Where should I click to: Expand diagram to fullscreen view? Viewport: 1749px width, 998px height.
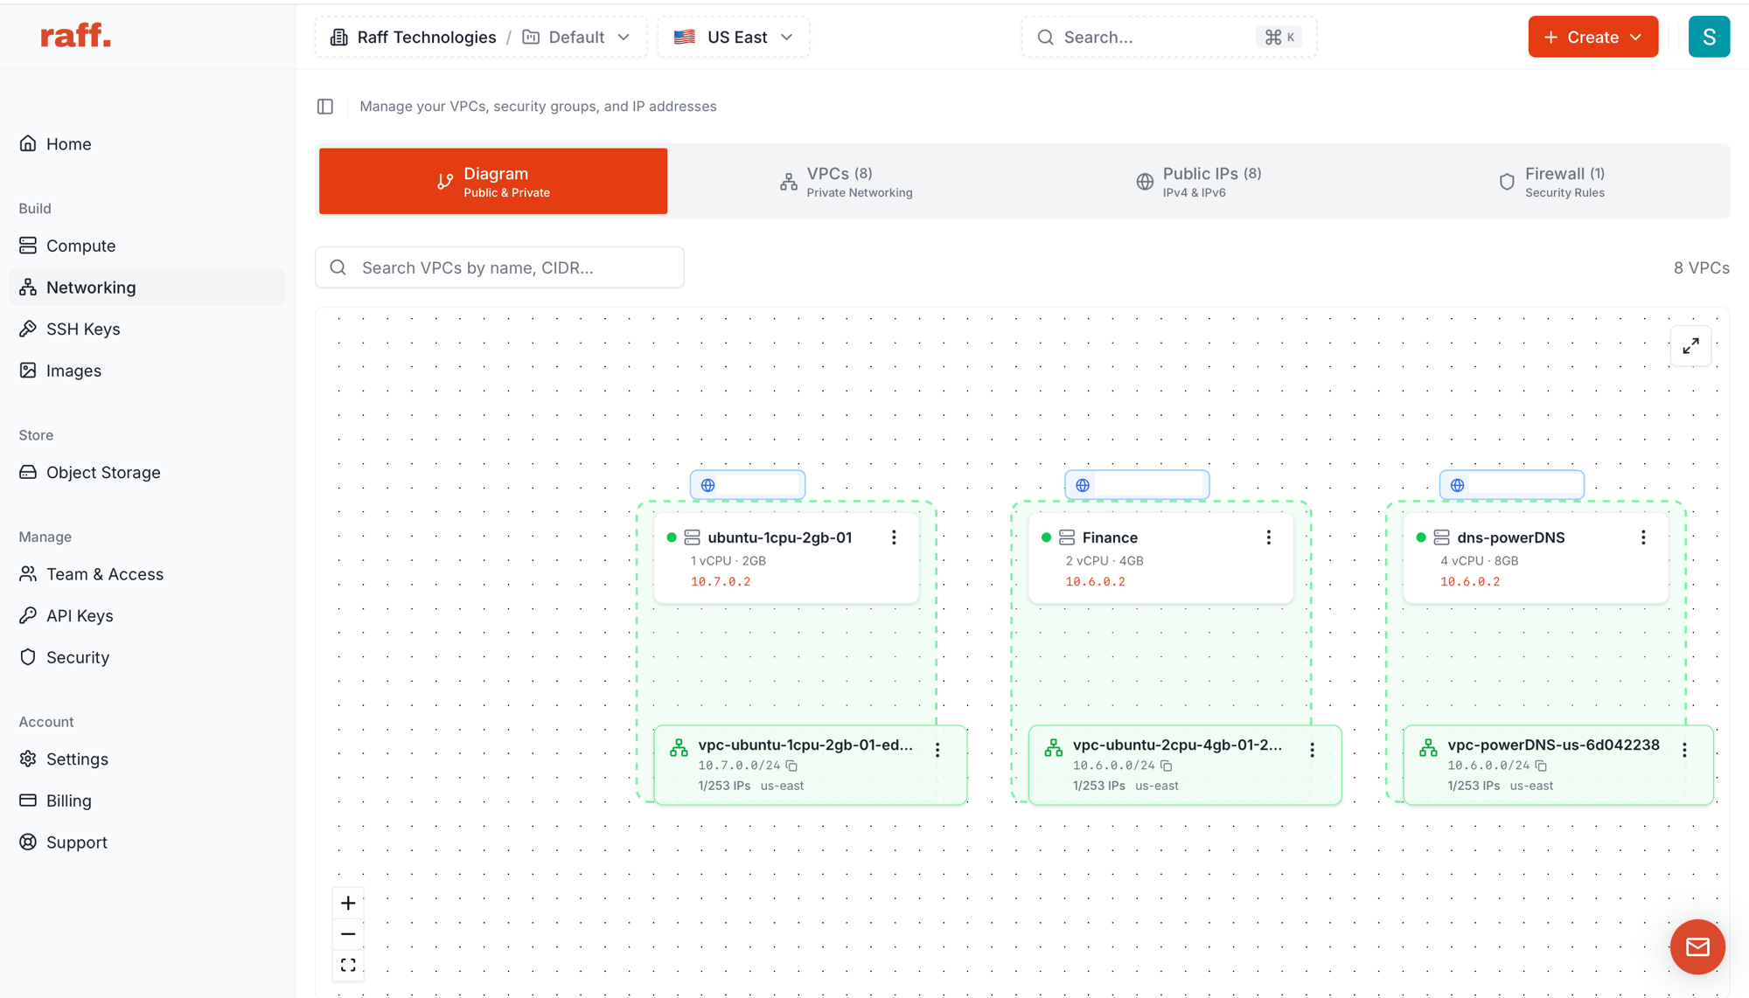point(1690,346)
